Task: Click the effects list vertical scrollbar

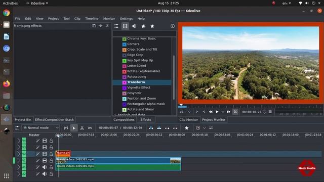Action: point(174,77)
